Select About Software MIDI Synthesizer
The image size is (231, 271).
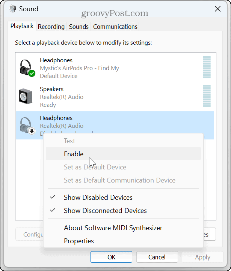pos(113,228)
